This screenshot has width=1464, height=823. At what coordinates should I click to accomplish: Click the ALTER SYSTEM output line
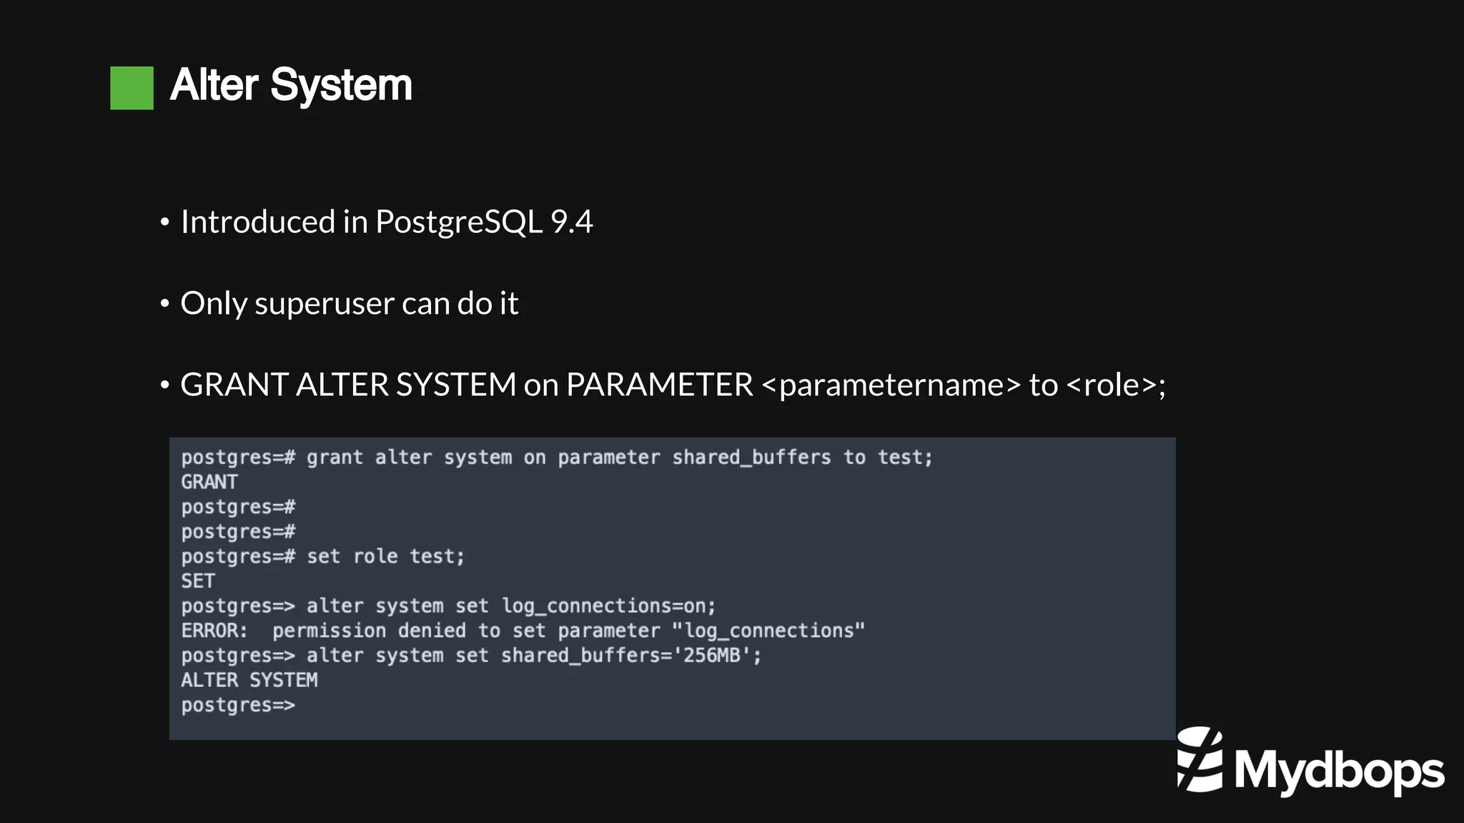tap(249, 680)
